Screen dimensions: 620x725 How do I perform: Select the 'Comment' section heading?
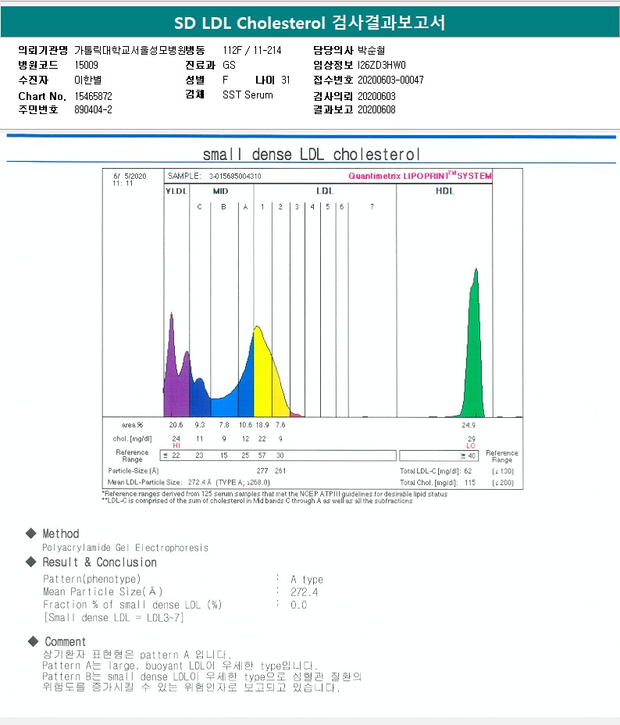tap(65, 641)
